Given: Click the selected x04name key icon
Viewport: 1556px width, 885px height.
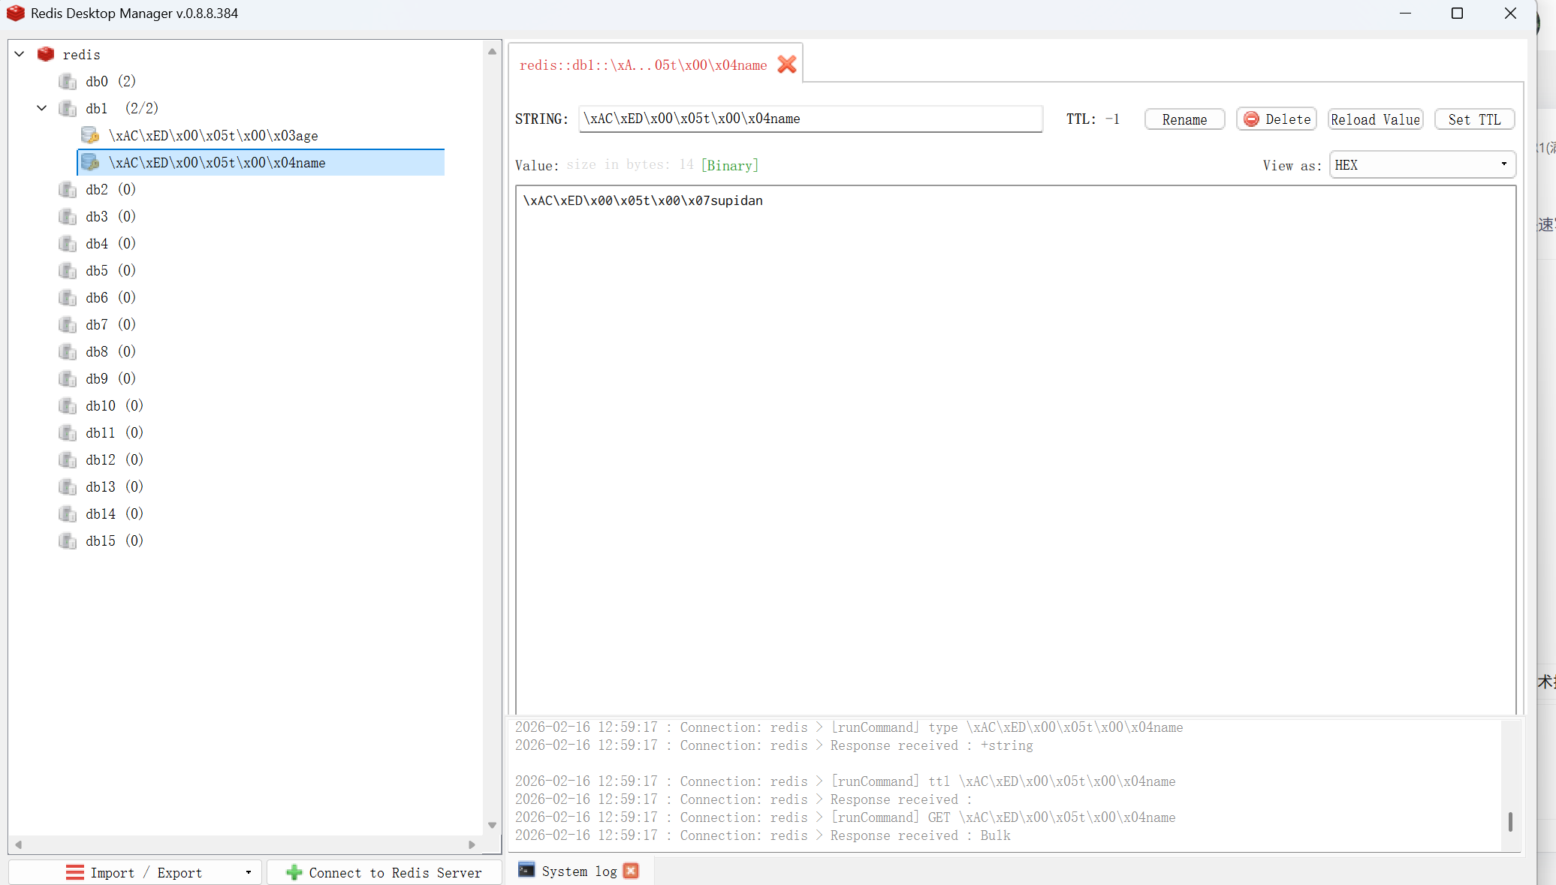Looking at the screenshot, I should coord(90,162).
